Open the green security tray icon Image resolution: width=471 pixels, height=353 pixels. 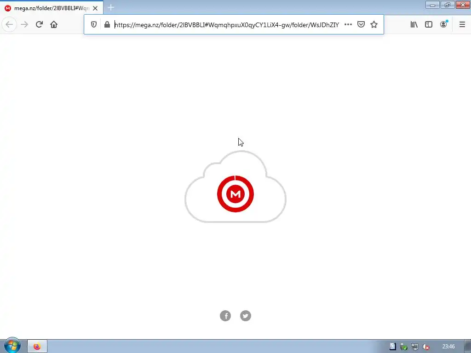pyautogui.click(x=404, y=347)
